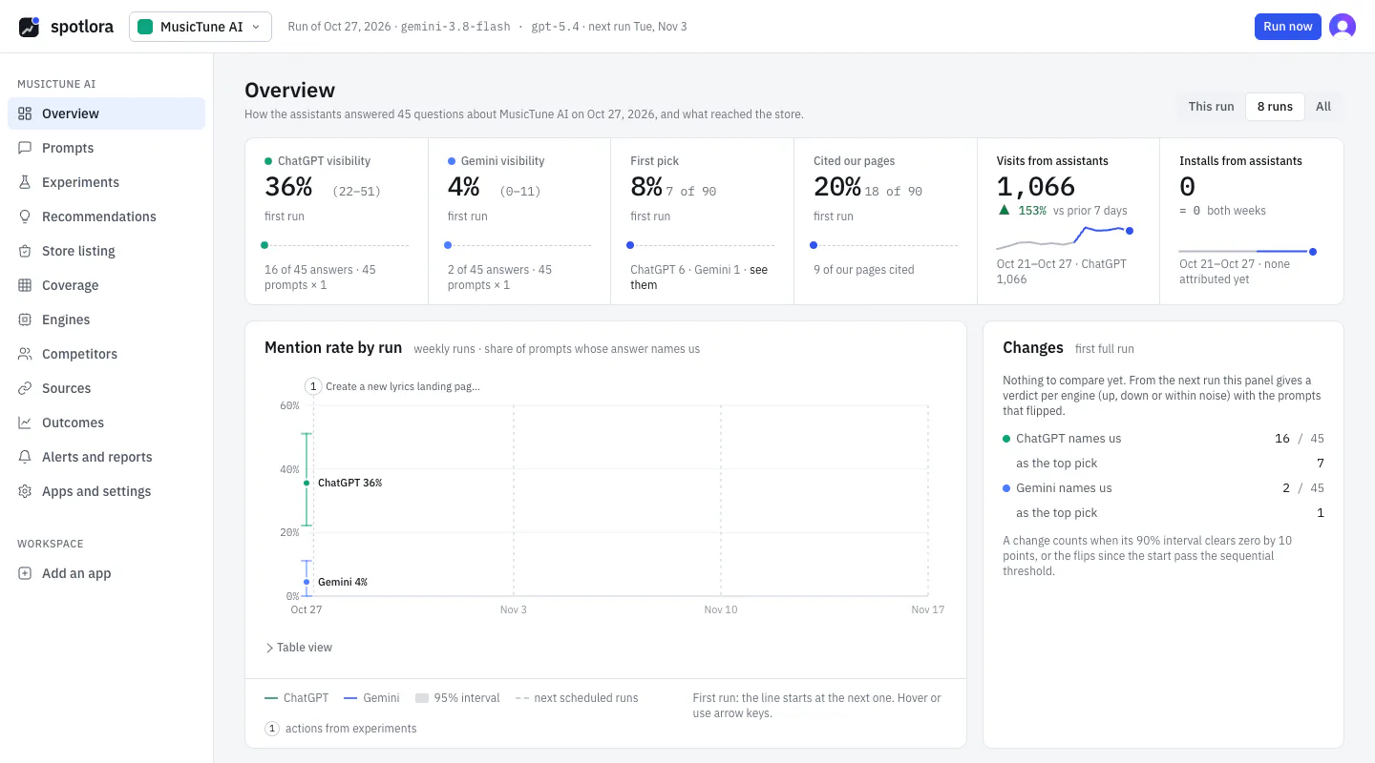Click the Recommendations lightbulb icon

[25, 217]
